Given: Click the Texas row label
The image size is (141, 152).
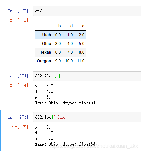Looking at the screenshot, I should click(46, 52).
